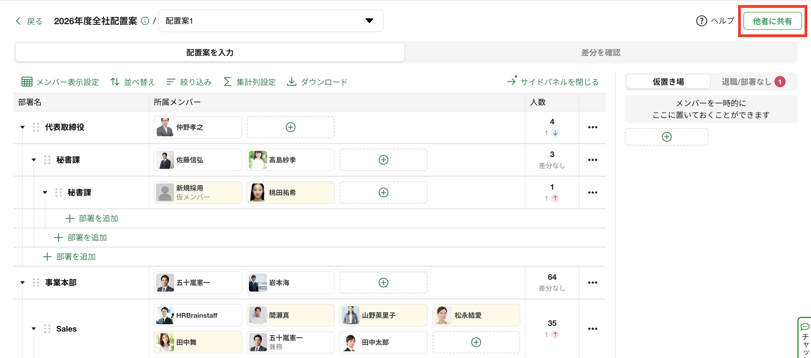The image size is (811, 358).
Task: Click plus to add member to 代表取締役
Action: [x=290, y=127]
